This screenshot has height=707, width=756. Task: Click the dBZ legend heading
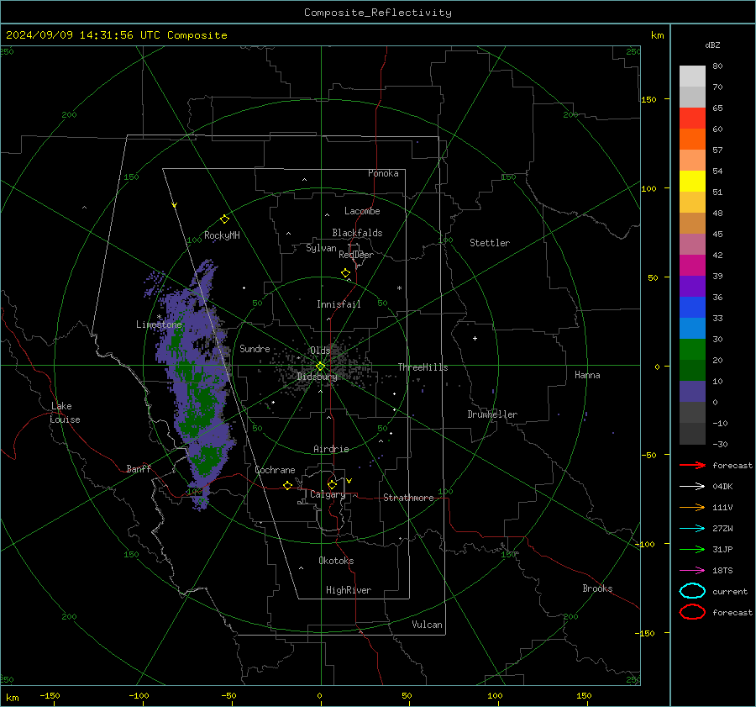click(x=712, y=45)
